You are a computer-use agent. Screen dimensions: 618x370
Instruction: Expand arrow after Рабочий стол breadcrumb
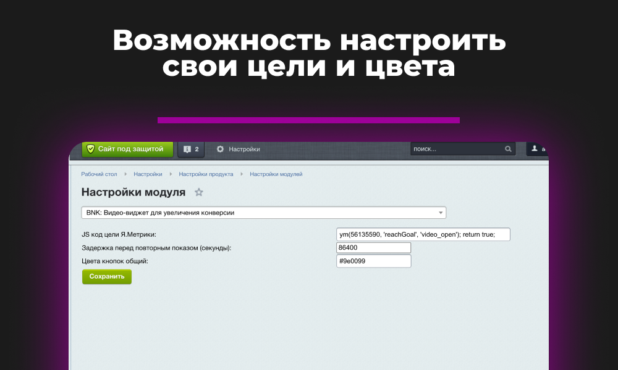(x=125, y=175)
